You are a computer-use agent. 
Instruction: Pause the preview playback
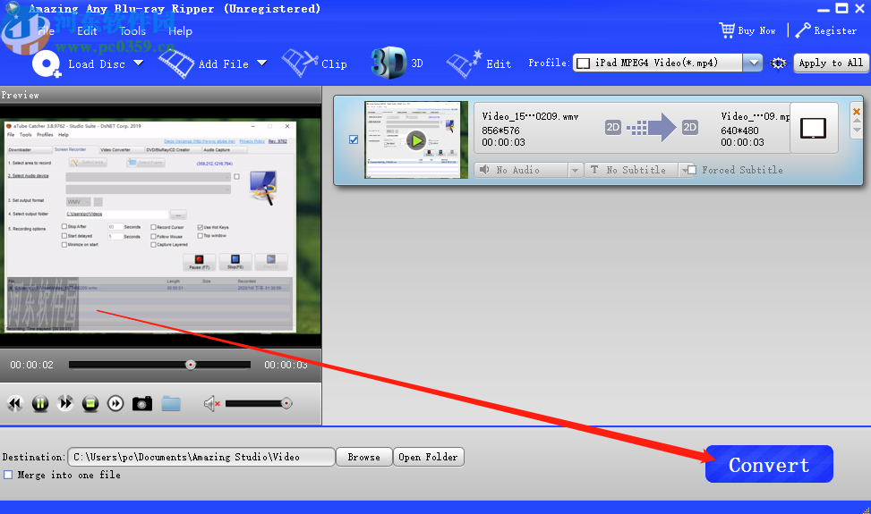coord(40,403)
